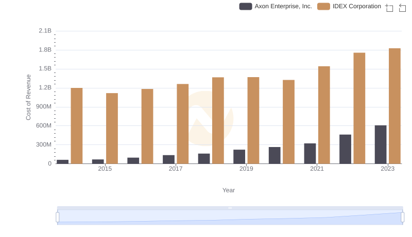Image resolution: width=412 pixels, height=237 pixels.
Task: Click IDEX Corporation bar for 2022
Action: [x=359, y=108]
